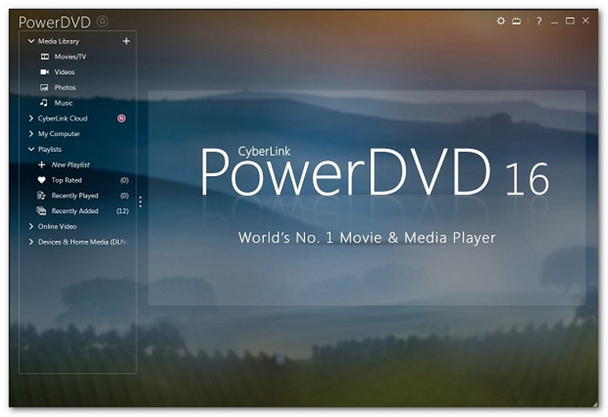Image resolution: width=608 pixels, height=417 pixels.
Task: Select Photos in Media Library
Action: pyautogui.click(x=65, y=88)
